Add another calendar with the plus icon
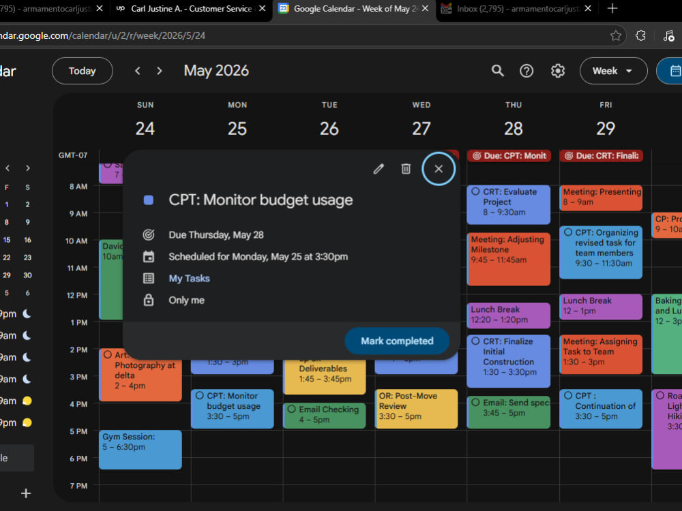Image resolution: width=682 pixels, height=511 pixels. pos(26,493)
